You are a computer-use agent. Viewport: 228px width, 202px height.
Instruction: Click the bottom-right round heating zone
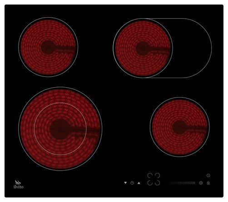(180, 127)
